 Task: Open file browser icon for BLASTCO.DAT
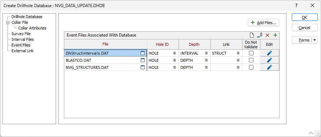[143, 60]
